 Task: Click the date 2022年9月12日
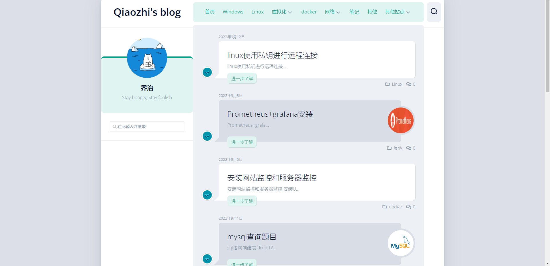pos(232,37)
